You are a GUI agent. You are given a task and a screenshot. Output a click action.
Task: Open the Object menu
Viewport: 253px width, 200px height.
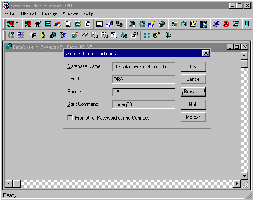point(29,14)
